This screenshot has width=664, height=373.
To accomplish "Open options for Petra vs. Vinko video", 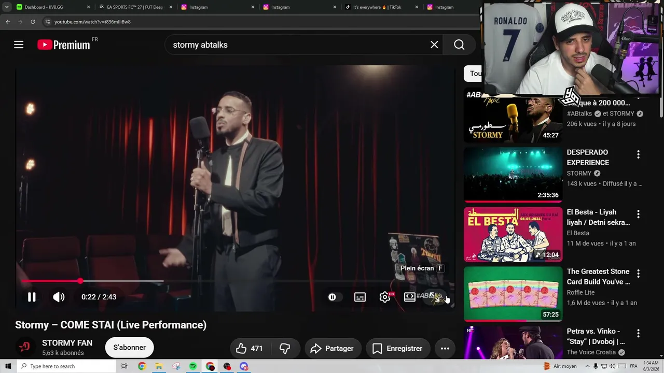I will coord(638,333).
